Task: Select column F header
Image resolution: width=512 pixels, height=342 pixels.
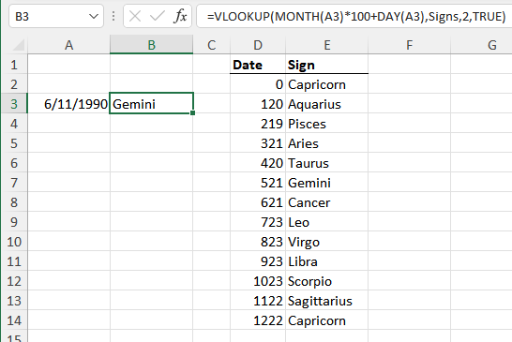Action: pyautogui.click(x=409, y=45)
